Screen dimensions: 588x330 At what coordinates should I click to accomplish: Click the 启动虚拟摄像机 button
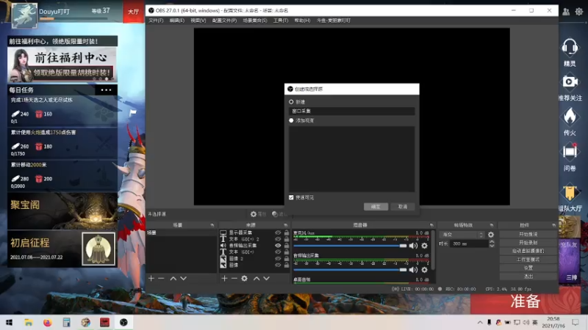pyautogui.click(x=528, y=251)
